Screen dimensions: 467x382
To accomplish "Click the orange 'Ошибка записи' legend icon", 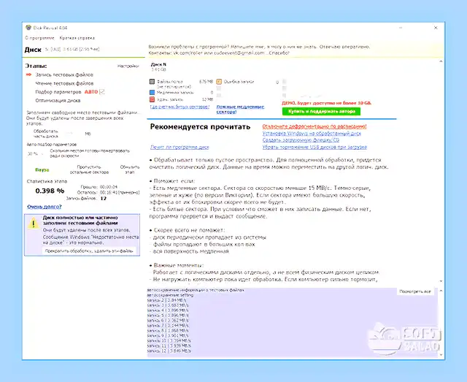I will (x=219, y=81).
